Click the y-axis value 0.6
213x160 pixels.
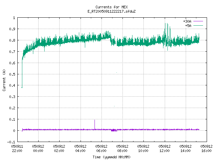point(12,63)
